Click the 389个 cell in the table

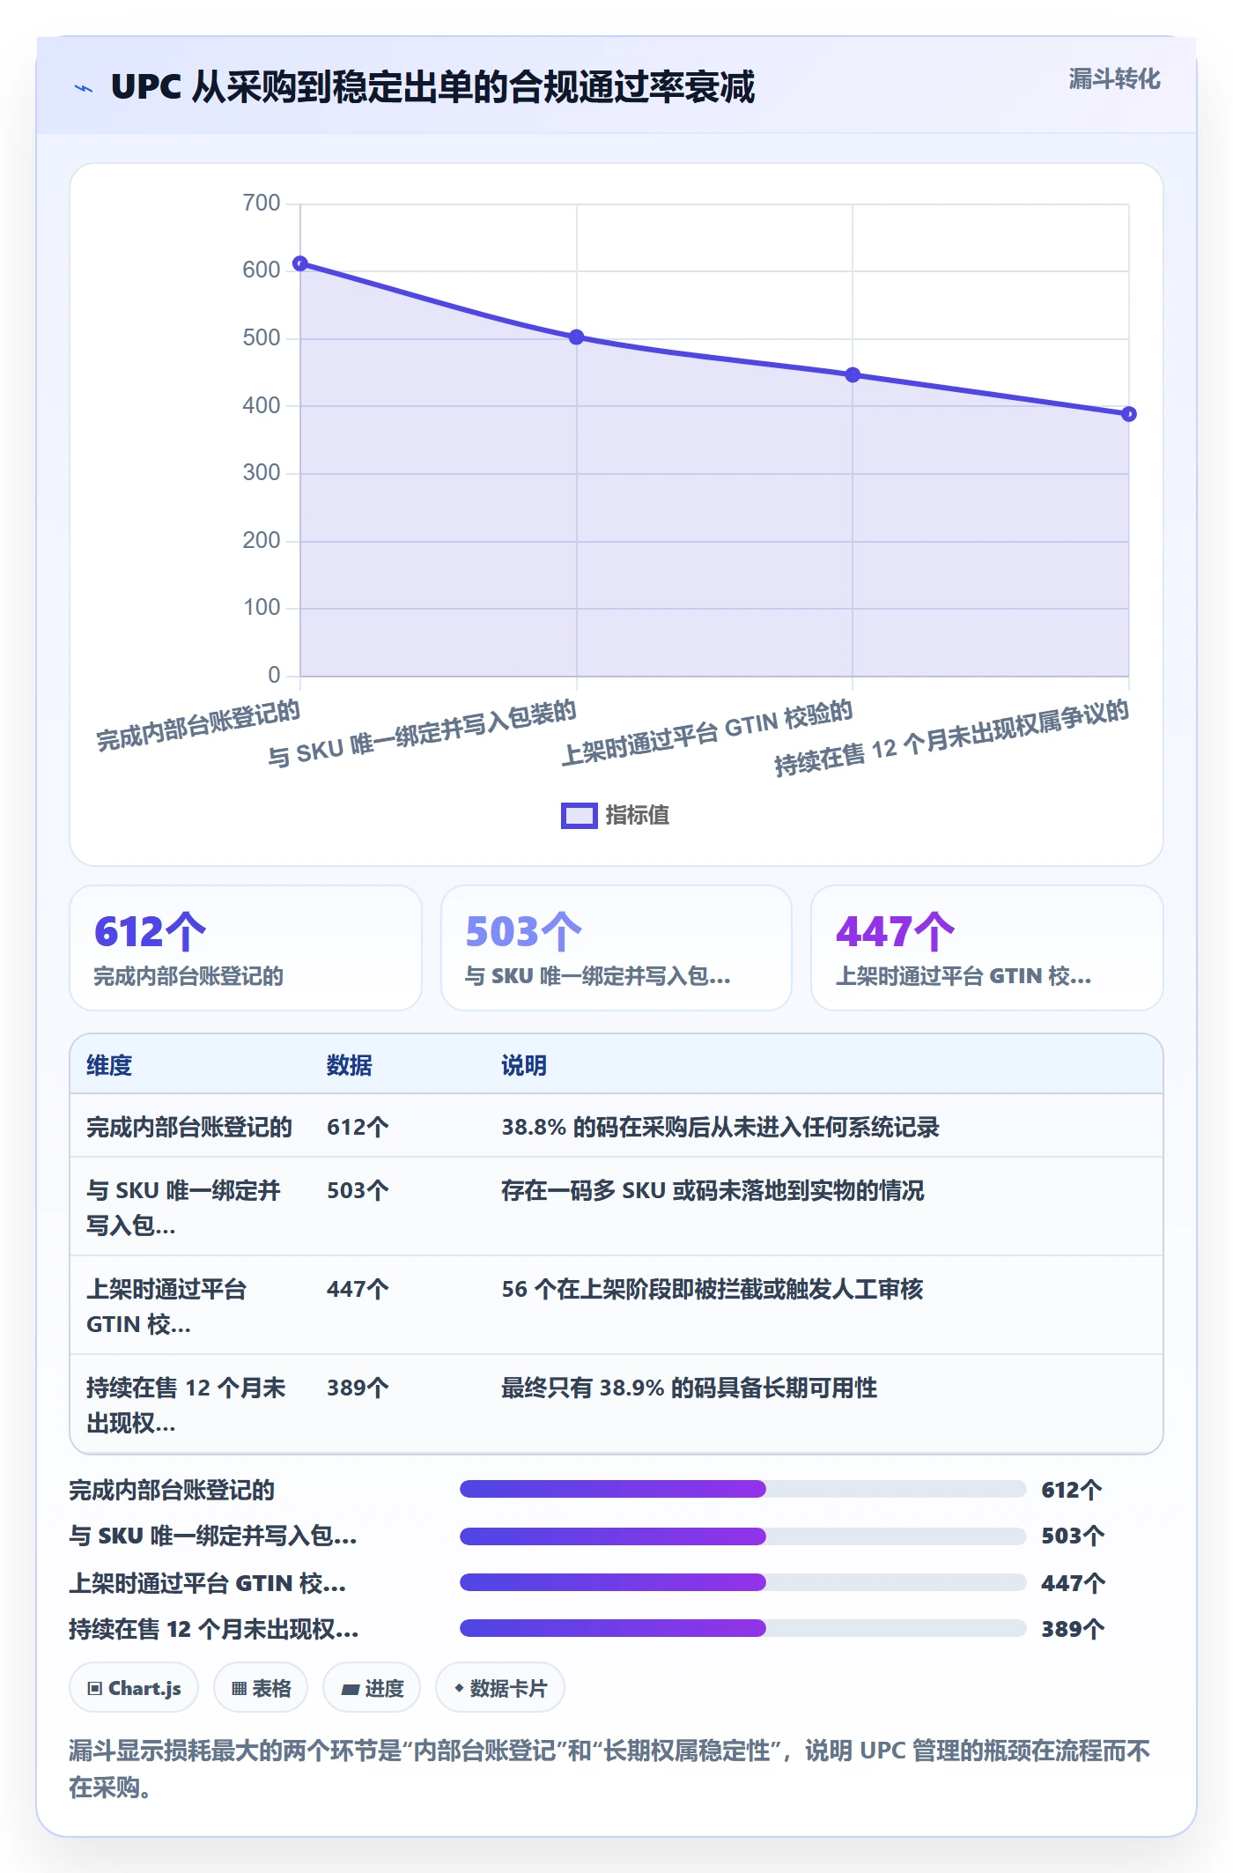[x=358, y=1388]
